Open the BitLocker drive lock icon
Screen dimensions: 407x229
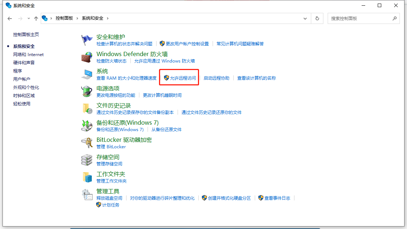click(x=87, y=143)
